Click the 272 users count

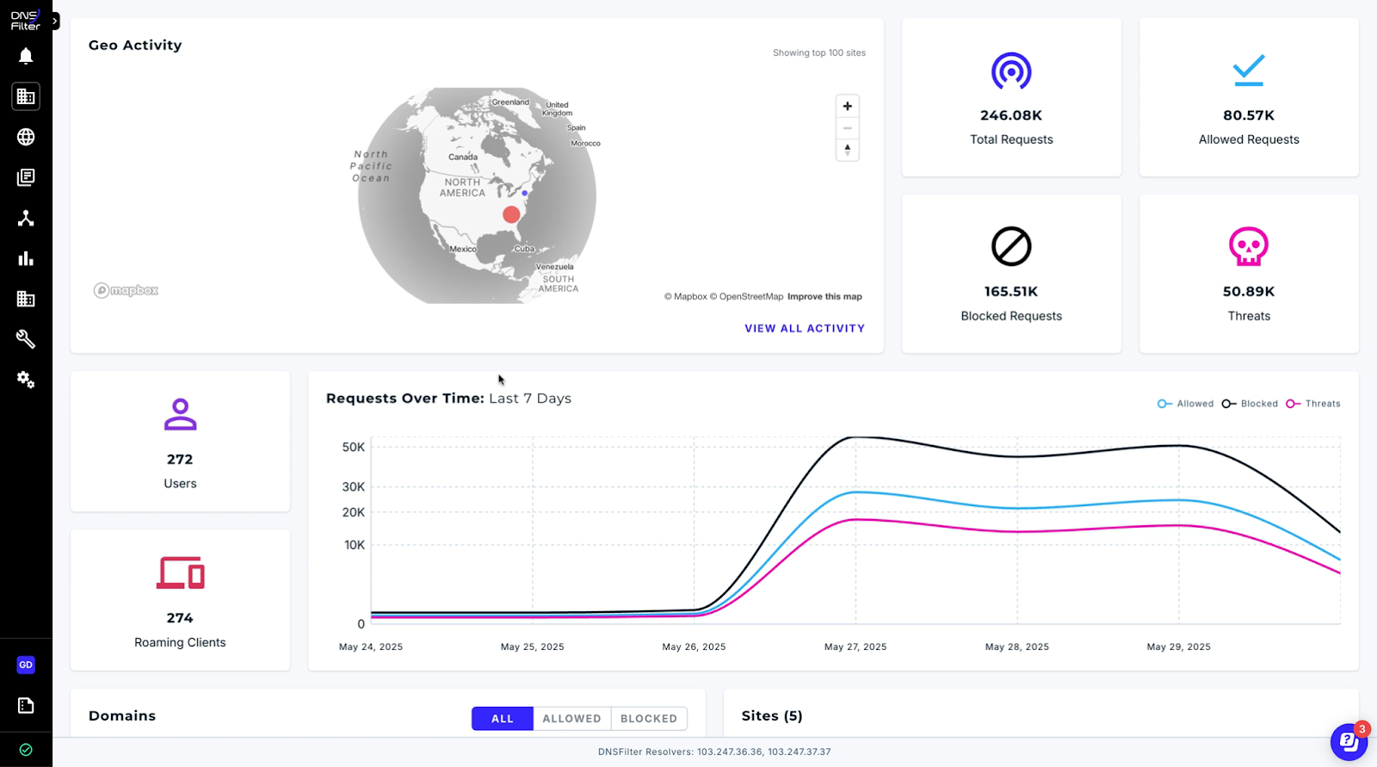click(180, 460)
